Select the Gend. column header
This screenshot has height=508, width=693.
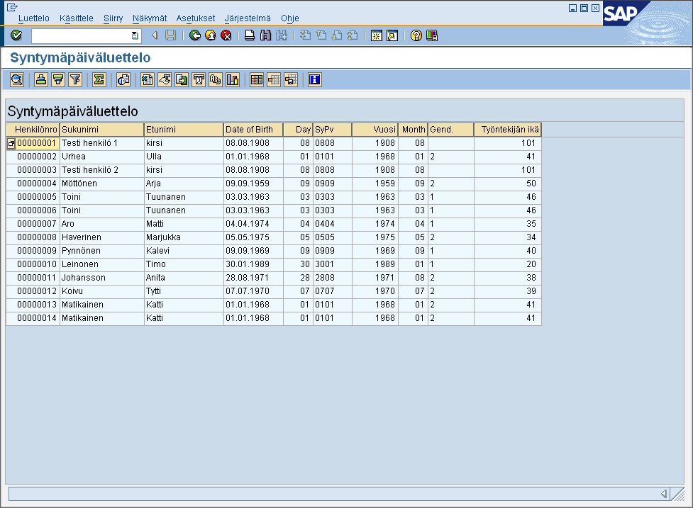click(451, 130)
